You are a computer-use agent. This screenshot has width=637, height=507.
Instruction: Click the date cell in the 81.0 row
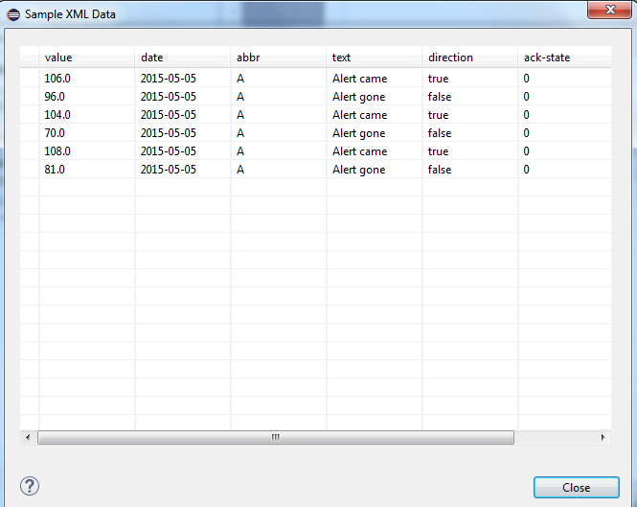click(x=169, y=170)
